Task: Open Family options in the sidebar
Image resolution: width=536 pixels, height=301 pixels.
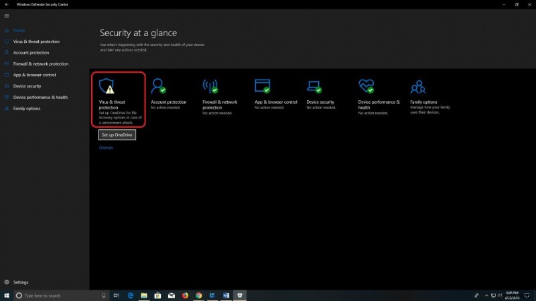Action: pos(27,108)
